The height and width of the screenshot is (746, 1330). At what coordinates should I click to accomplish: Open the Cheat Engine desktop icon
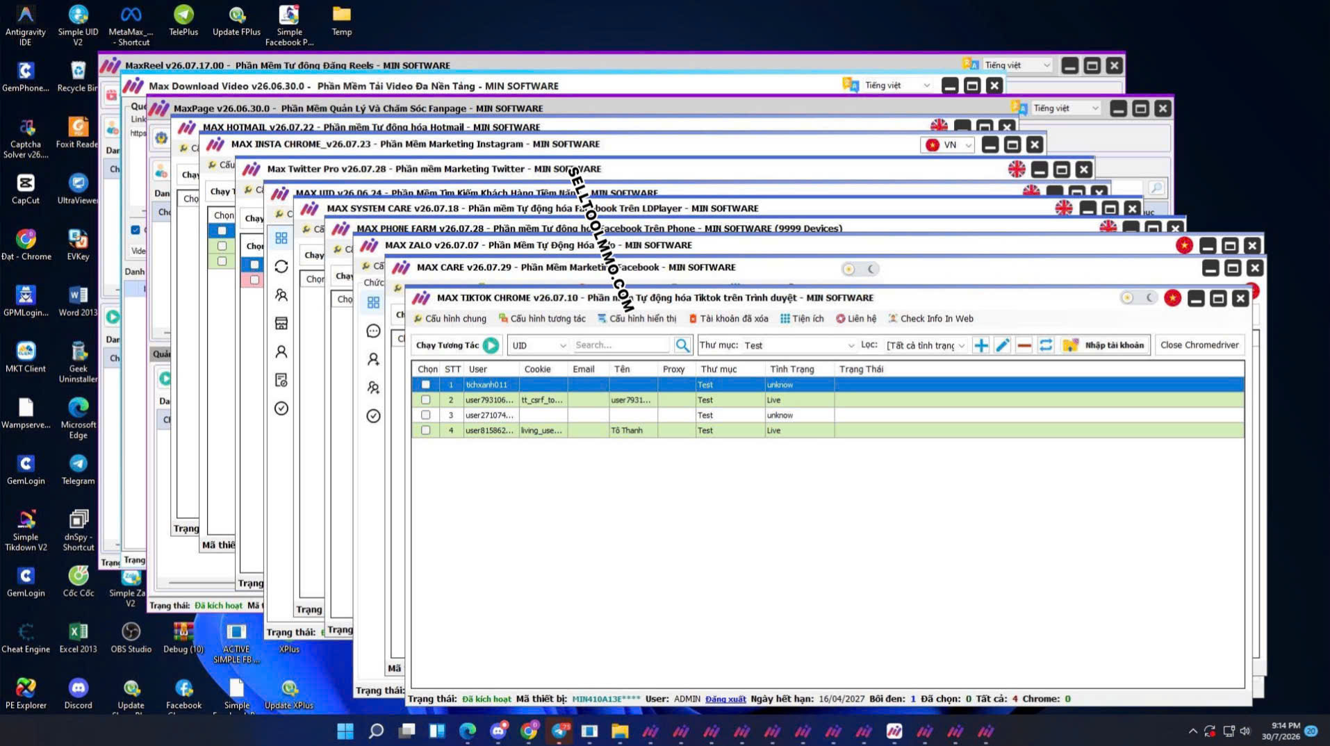[x=26, y=638]
